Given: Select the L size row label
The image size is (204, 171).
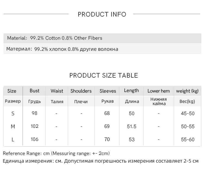Looking at the screenshot, I should click(13, 140).
